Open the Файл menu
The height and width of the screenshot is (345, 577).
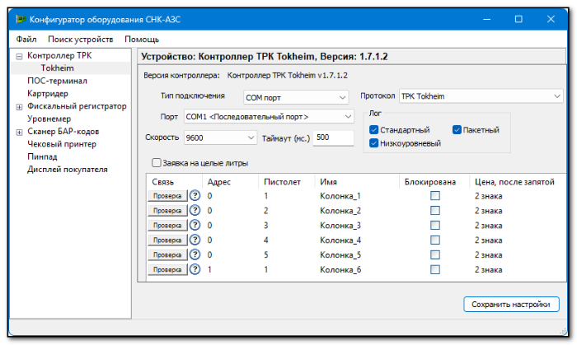[x=26, y=39]
